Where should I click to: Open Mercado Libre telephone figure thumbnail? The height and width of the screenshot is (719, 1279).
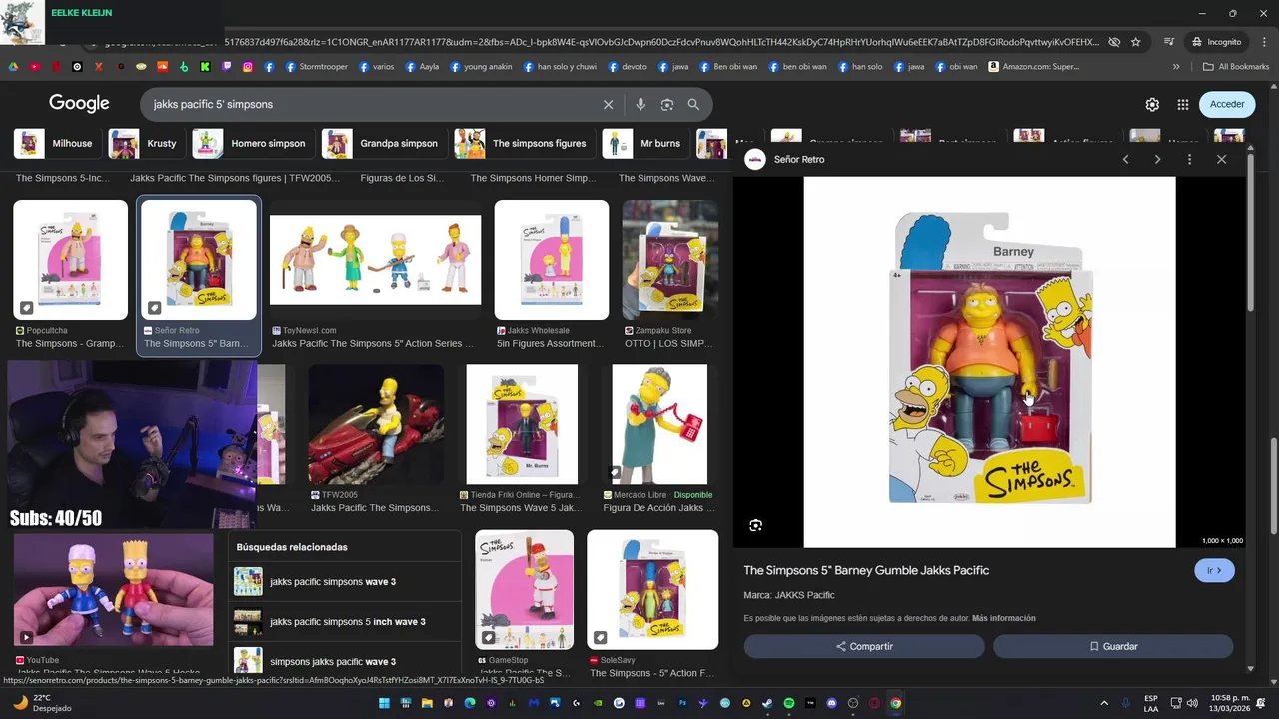pyautogui.click(x=659, y=424)
